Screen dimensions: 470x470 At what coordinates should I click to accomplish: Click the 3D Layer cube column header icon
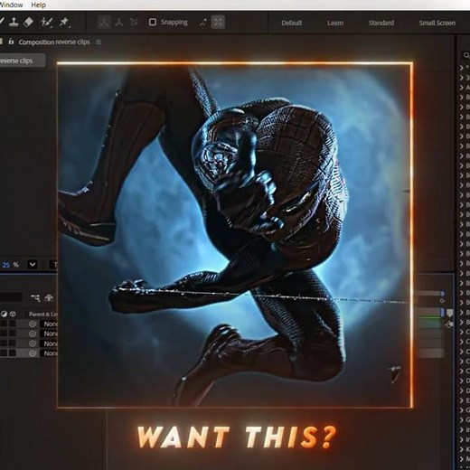pos(13,314)
